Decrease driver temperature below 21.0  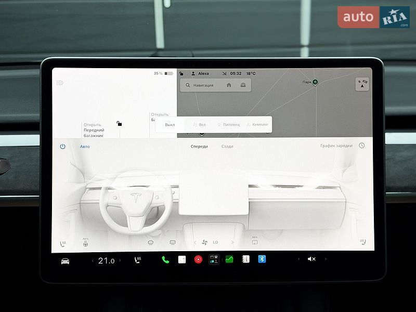tap(93, 261)
